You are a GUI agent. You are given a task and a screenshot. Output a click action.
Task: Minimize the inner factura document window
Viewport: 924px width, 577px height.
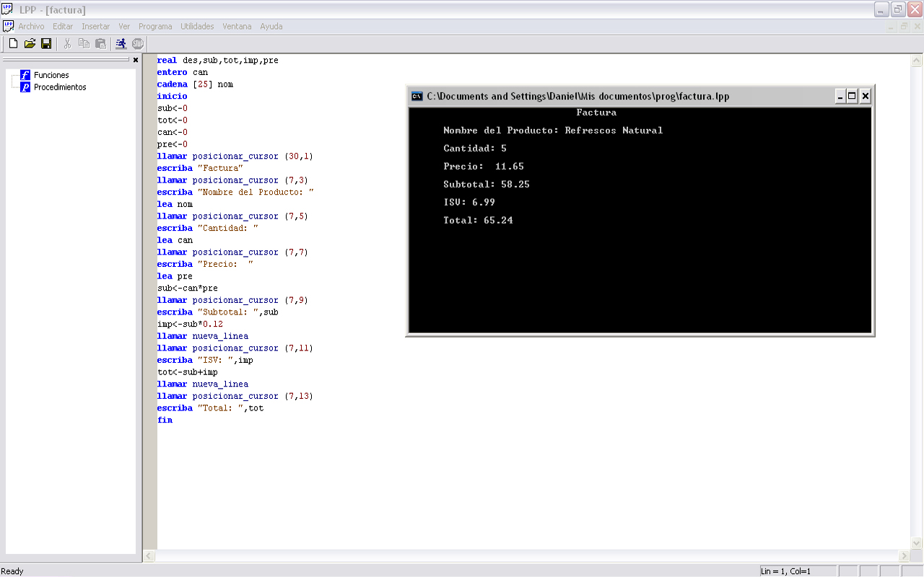[890, 26]
